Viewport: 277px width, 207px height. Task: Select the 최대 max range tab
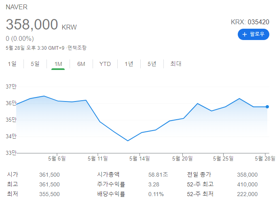[176, 64]
